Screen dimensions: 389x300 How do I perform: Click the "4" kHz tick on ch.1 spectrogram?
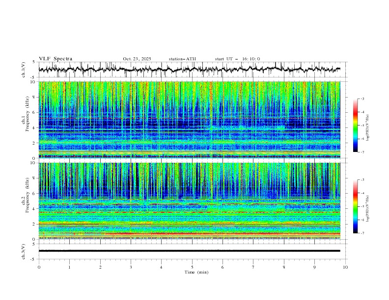tap(34, 128)
